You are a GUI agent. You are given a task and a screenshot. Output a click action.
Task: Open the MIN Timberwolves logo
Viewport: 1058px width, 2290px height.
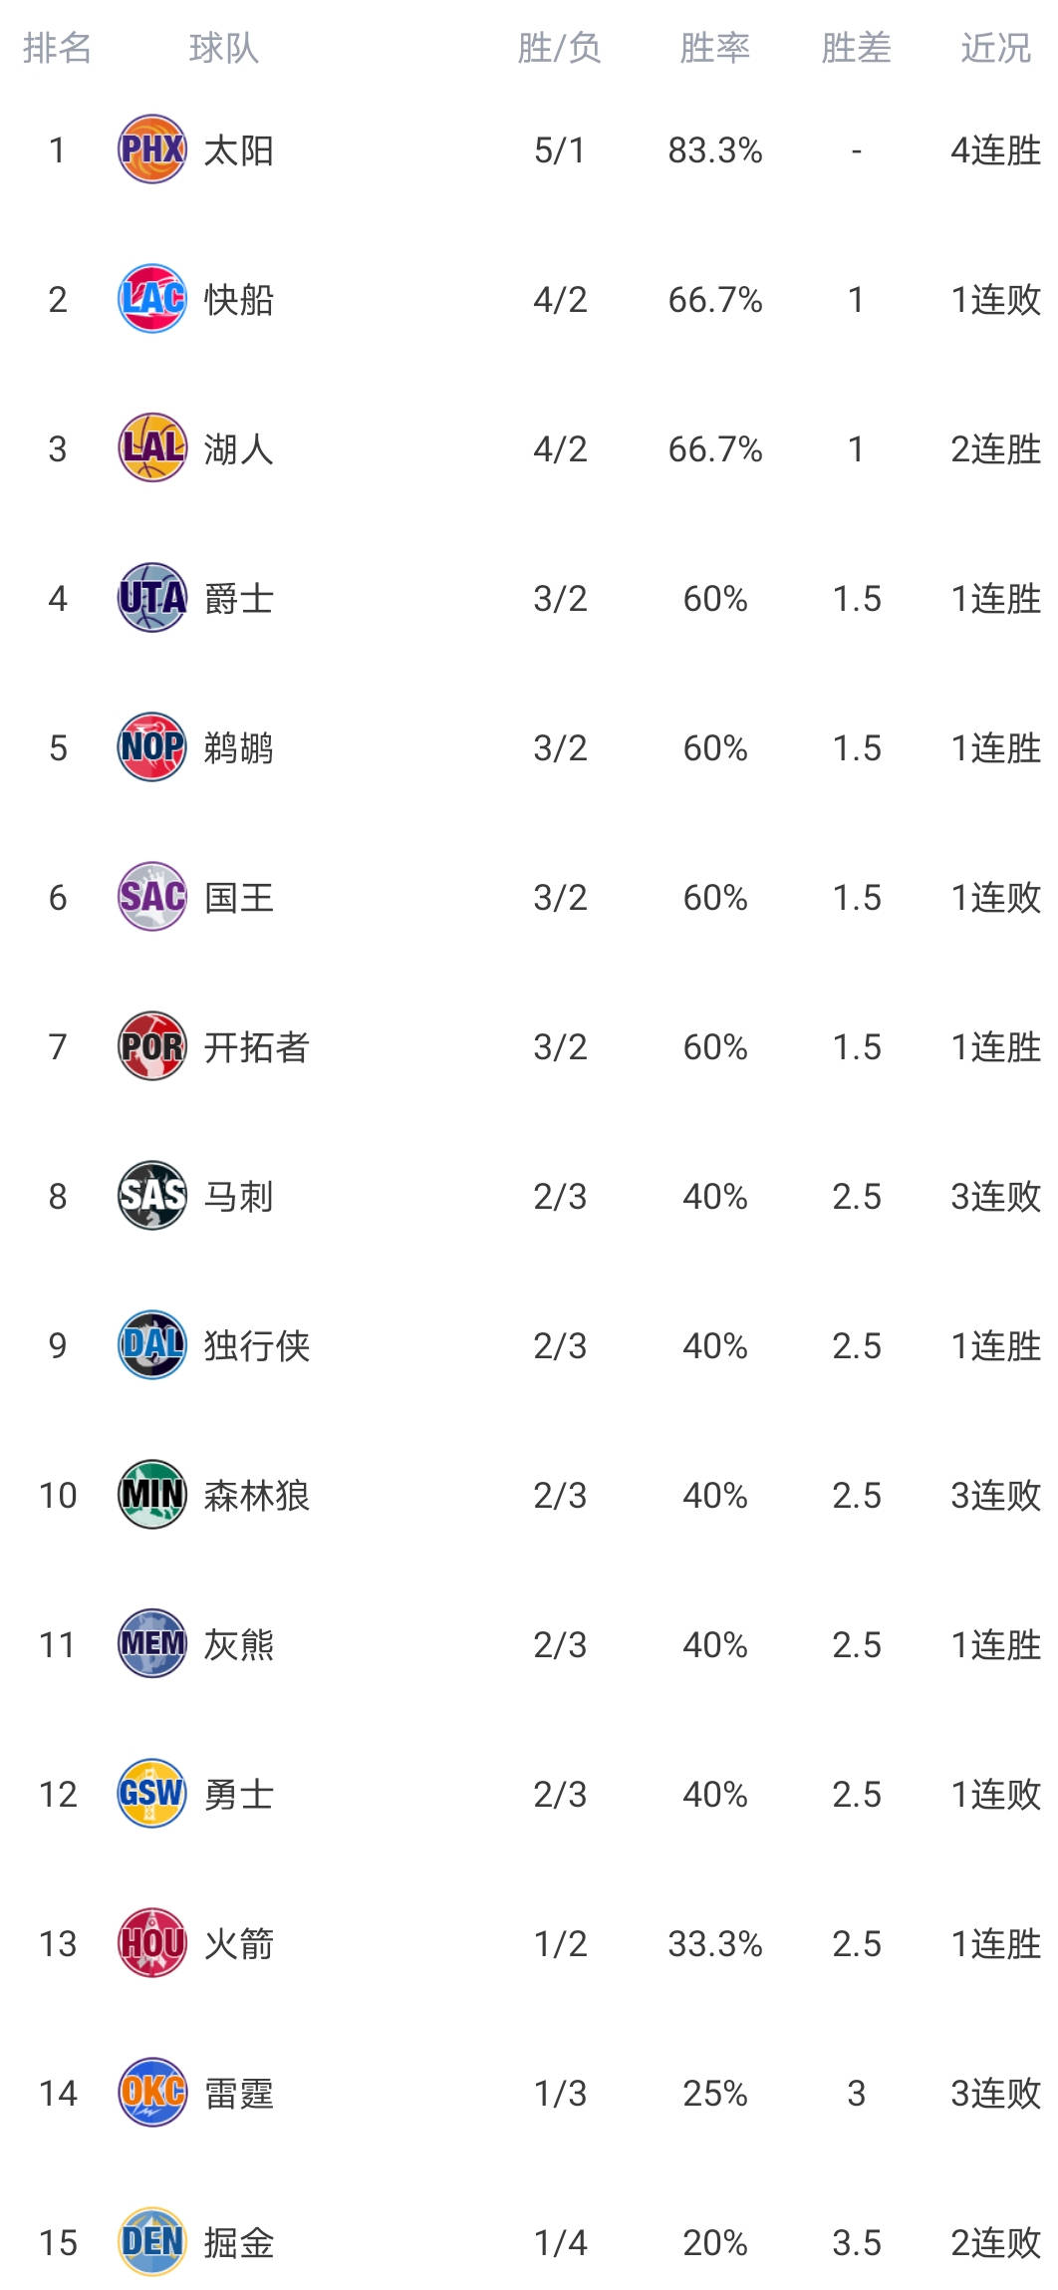(152, 1495)
